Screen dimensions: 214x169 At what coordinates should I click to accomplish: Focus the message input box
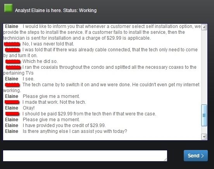85,156
